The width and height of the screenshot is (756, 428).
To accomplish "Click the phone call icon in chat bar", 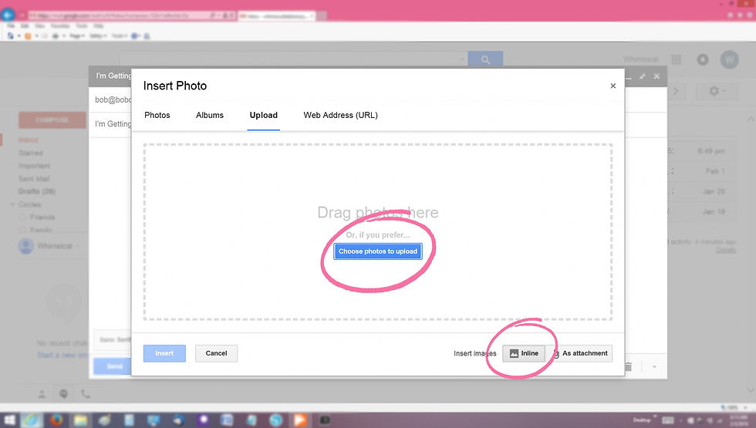I will pyautogui.click(x=86, y=394).
